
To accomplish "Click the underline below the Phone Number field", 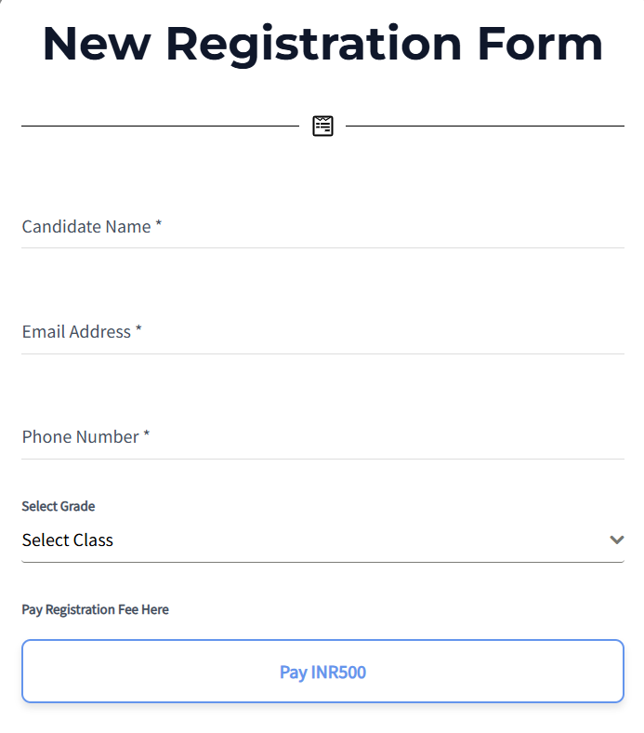I will pyautogui.click(x=322, y=459).
